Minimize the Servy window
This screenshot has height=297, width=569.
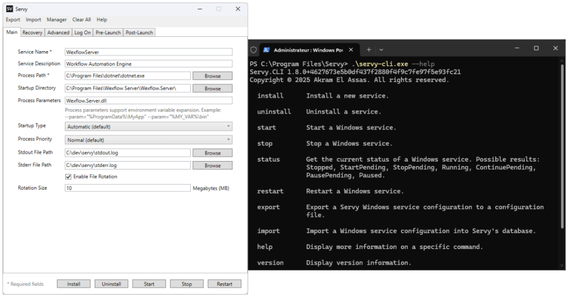coord(200,9)
